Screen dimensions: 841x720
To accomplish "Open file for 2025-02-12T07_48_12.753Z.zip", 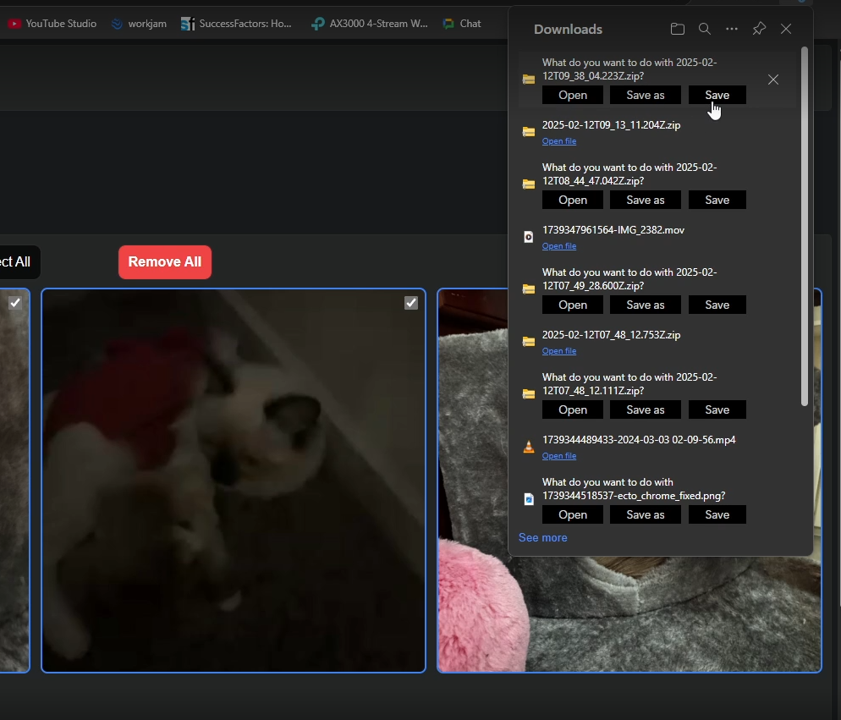I will point(559,350).
